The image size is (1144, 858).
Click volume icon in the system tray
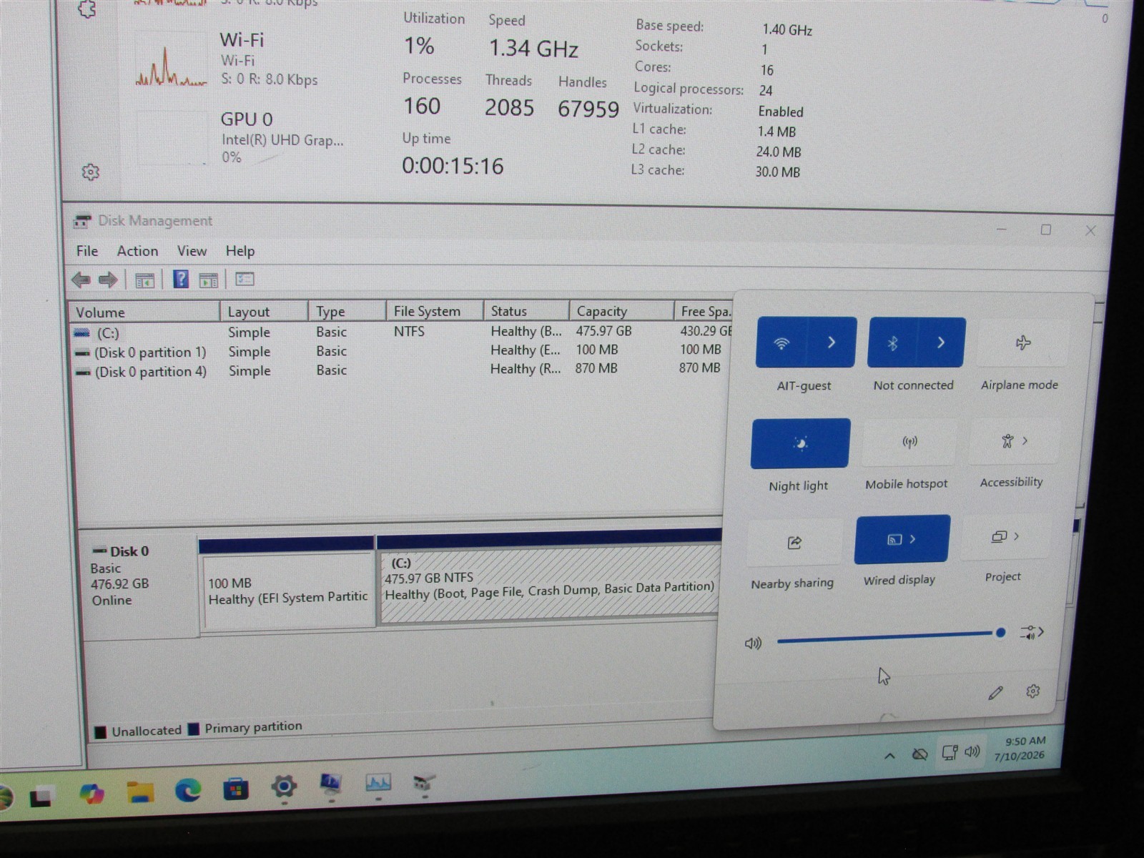(972, 751)
